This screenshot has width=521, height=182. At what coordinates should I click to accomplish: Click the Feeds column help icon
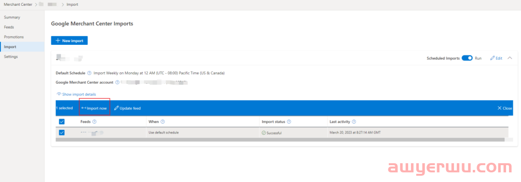[95, 122]
